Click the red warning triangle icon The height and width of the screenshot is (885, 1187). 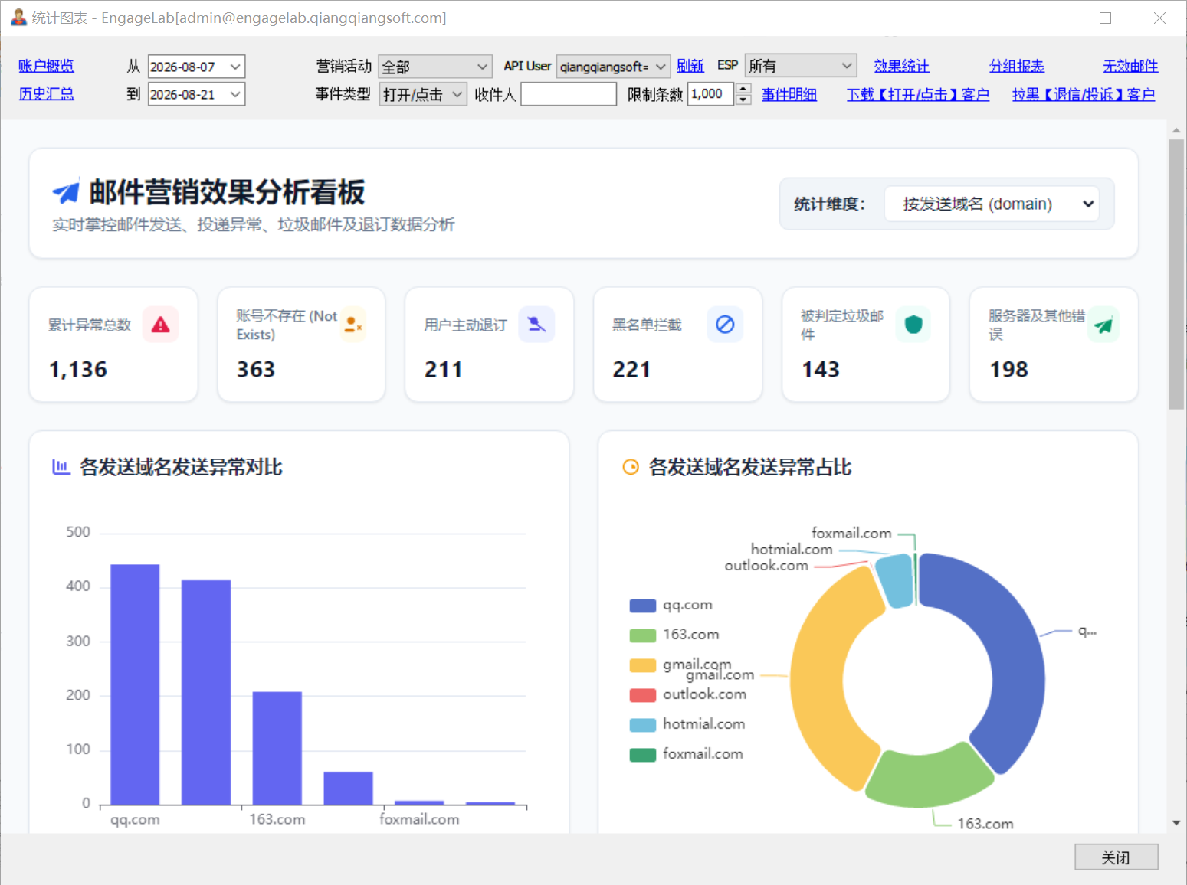tap(161, 325)
